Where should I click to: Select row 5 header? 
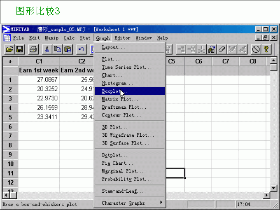click(10, 117)
